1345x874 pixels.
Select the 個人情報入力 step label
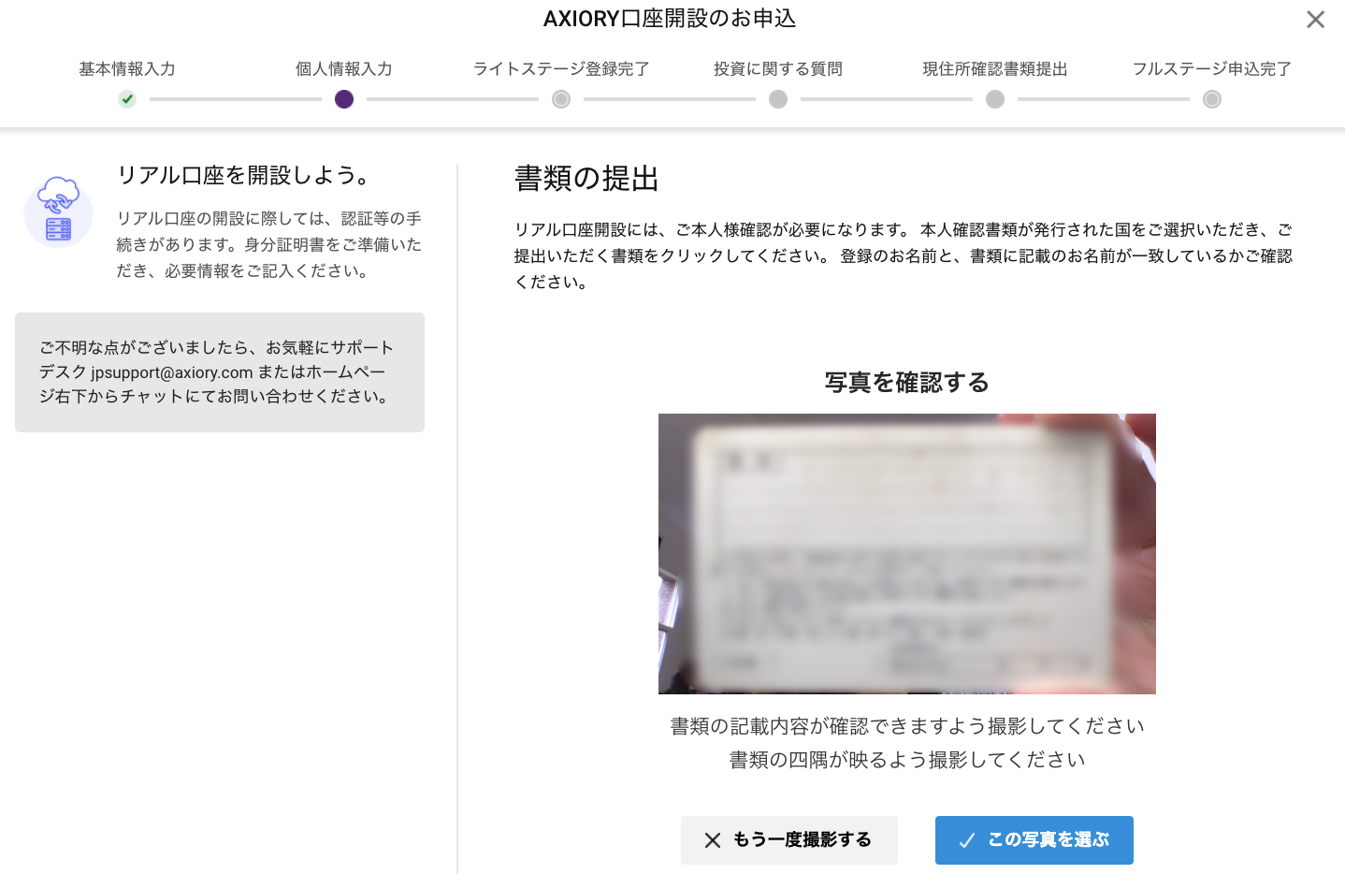(x=344, y=69)
